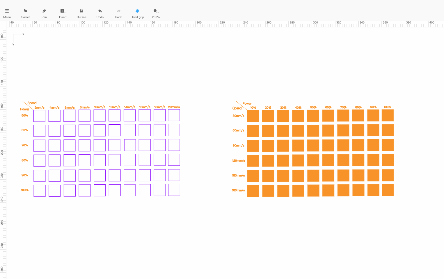444x279 pixels.
Task: Select the 50% power row label in left grid
Action: click(25, 116)
